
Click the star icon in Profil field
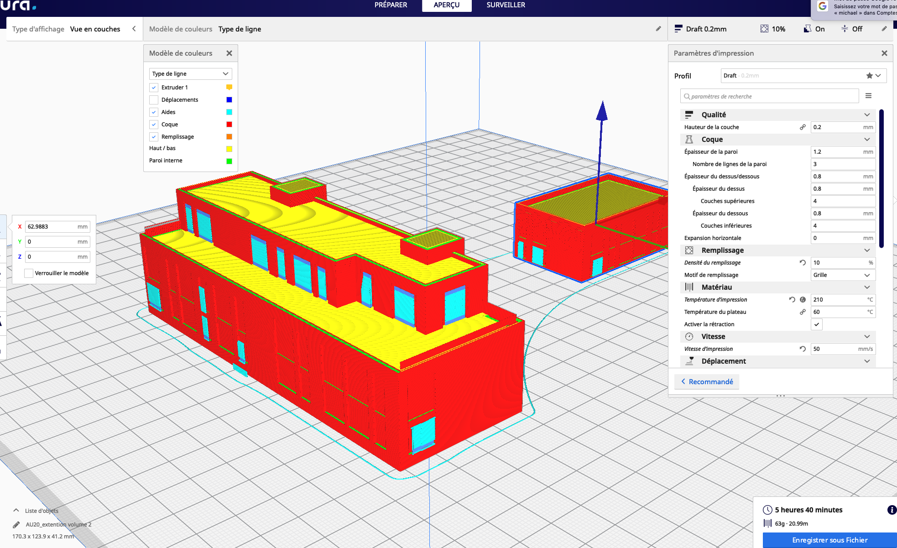(x=869, y=76)
